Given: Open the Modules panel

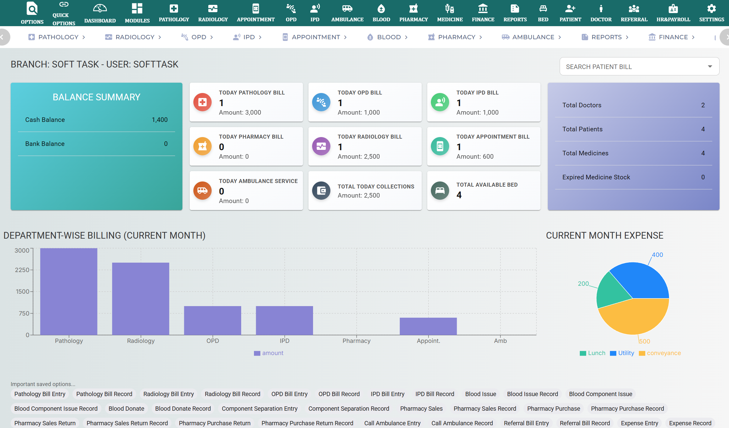Looking at the screenshot, I should coord(137,13).
